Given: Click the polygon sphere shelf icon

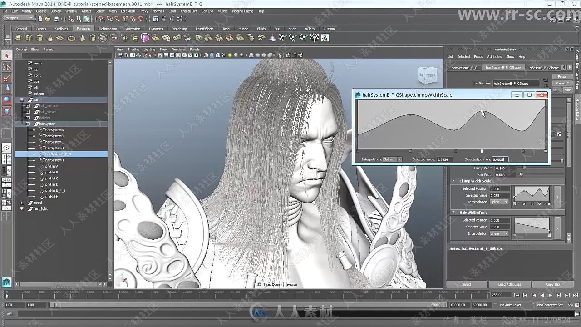Looking at the screenshot, I should pos(19,38).
